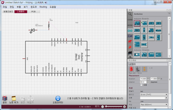
Task: Click the 63 % zoom percentage field
Action: (x=97, y=106)
